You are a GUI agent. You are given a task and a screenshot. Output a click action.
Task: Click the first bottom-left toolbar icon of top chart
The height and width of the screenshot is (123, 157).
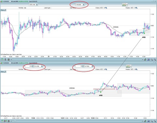click(2, 59)
